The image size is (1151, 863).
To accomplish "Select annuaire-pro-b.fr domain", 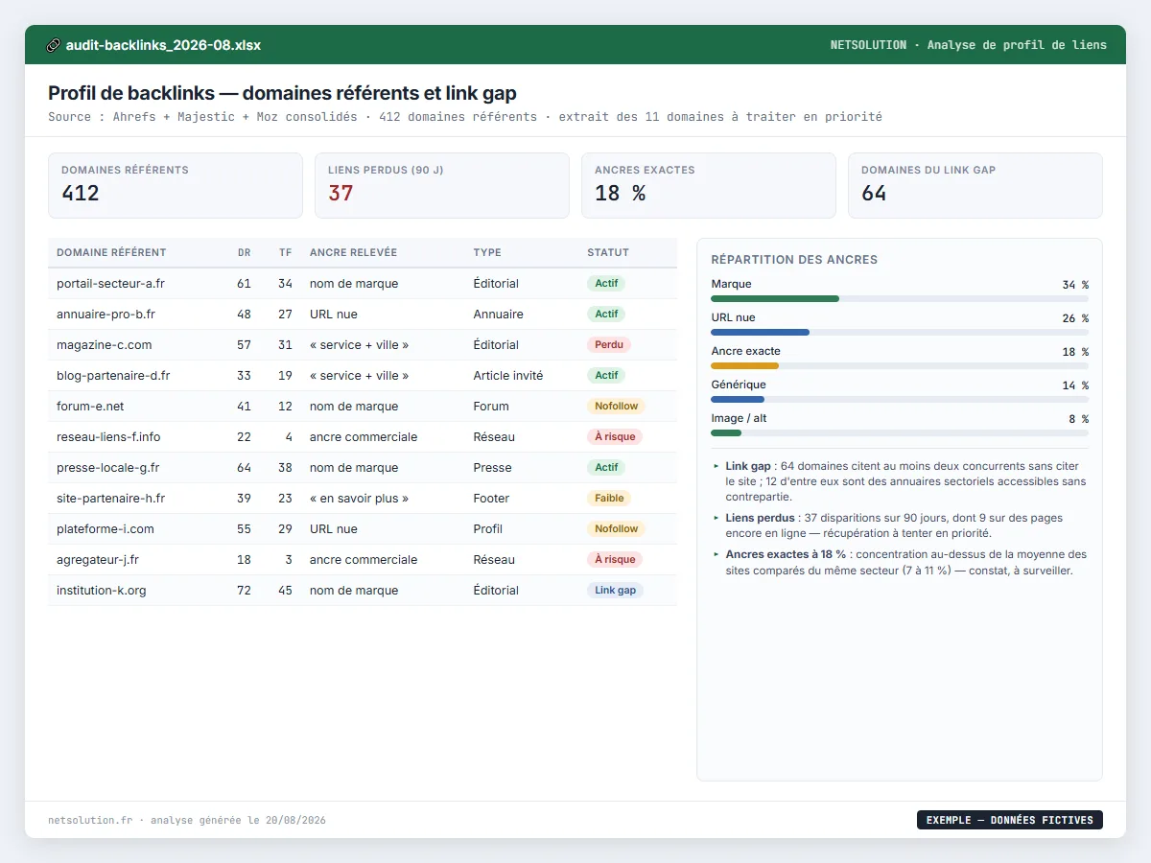I will click(x=106, y=315).
